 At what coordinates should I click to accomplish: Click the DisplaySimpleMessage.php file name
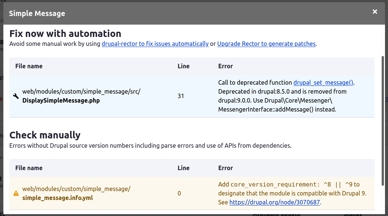pyautogui.click(x=61, y=100)
